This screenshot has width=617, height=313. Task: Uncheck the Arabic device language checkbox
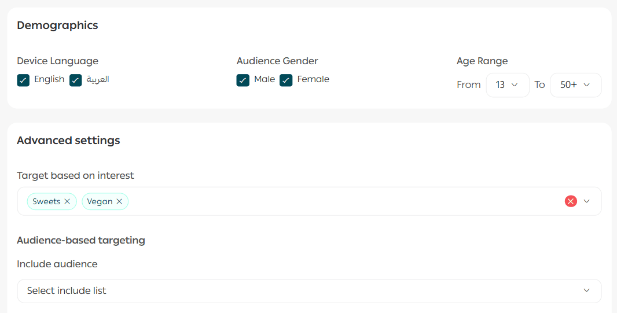pos(75,80)
